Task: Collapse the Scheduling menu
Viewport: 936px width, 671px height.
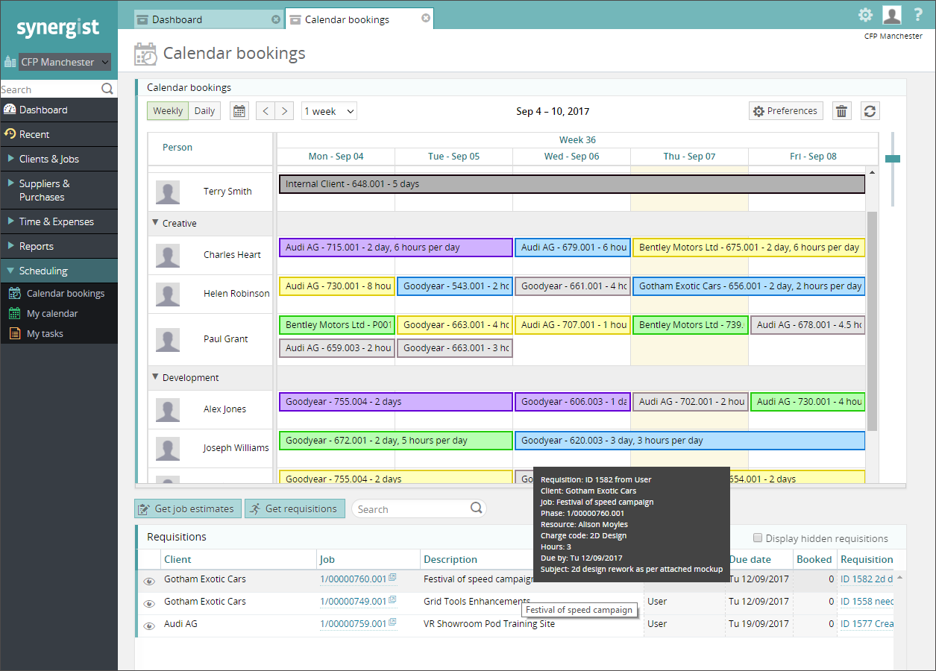Action: coord(59,271)
